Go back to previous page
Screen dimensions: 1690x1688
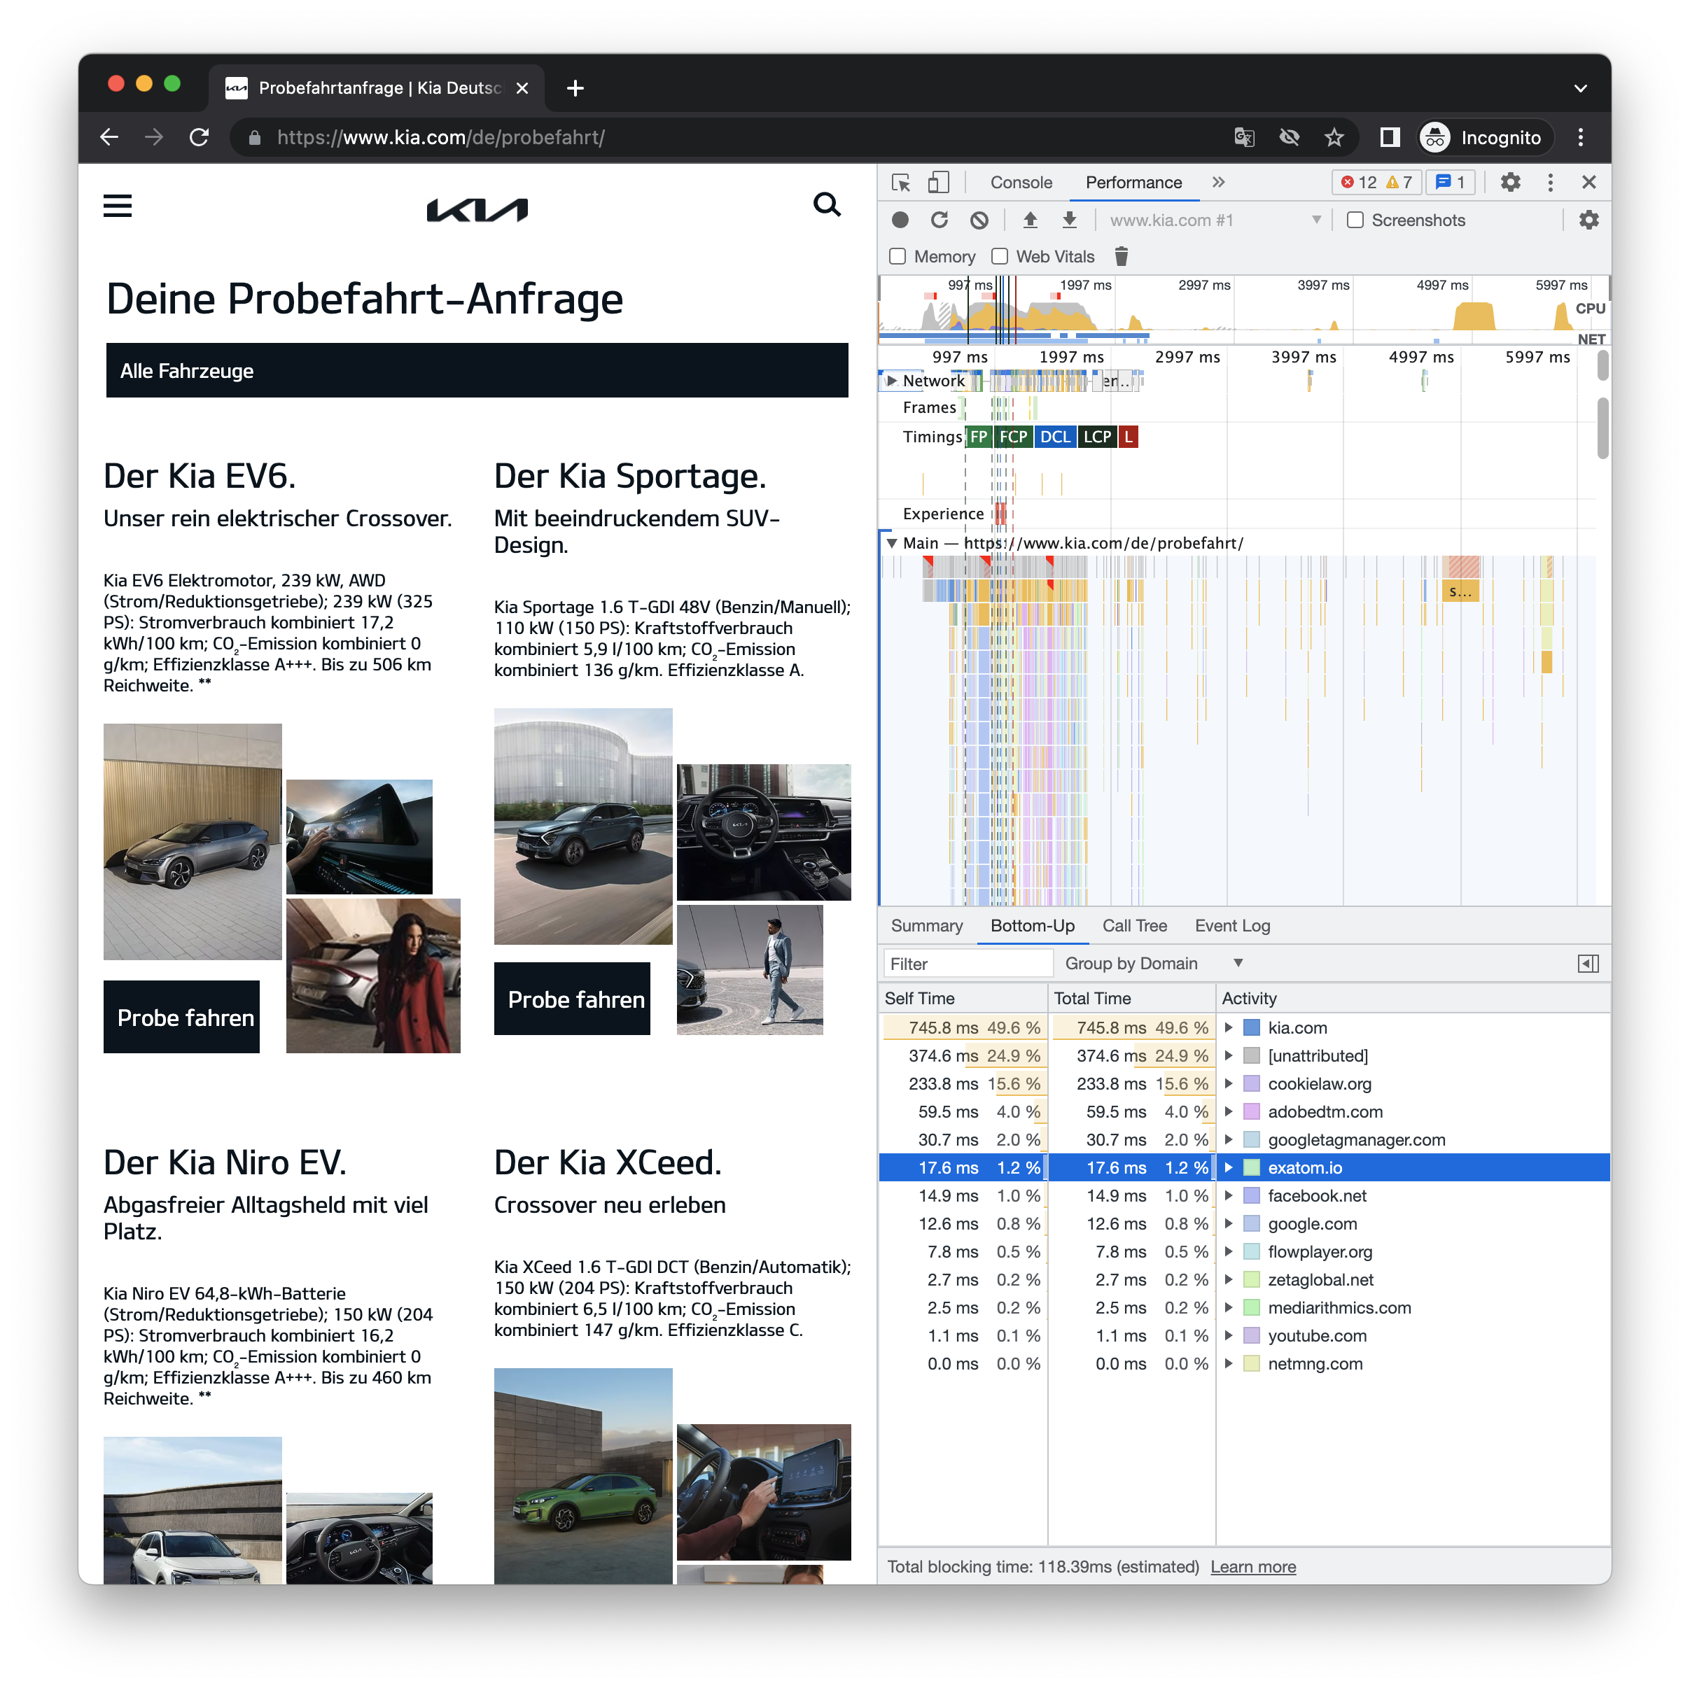(109, 137)
